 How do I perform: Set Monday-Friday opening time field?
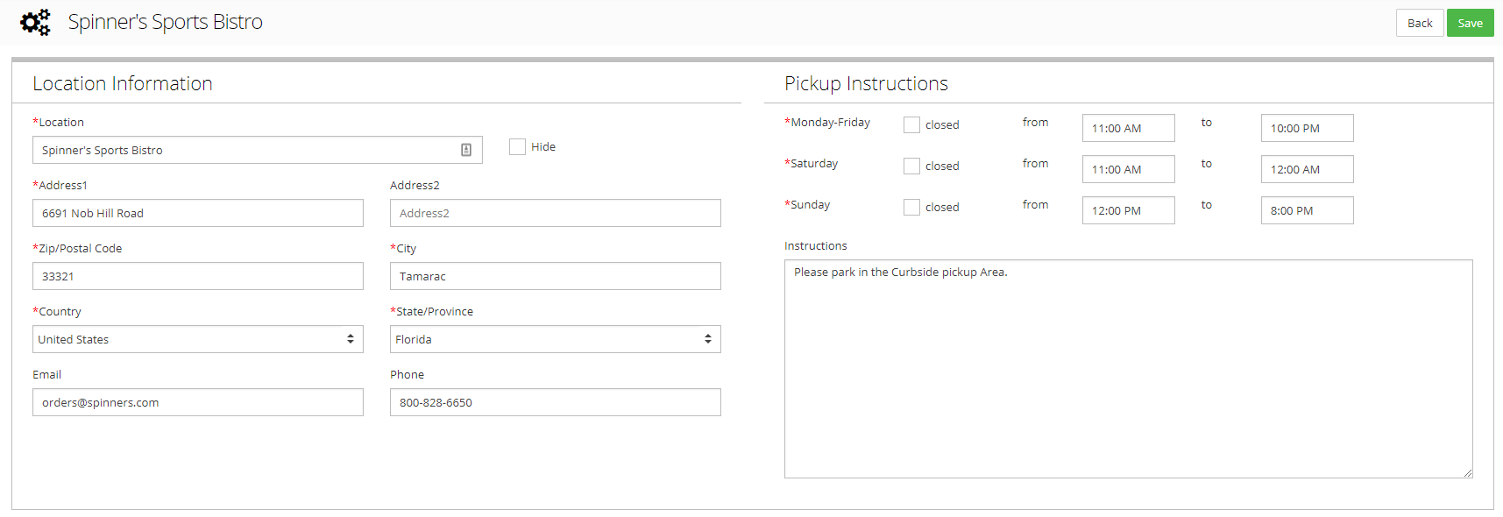[x=1128, y=128]
